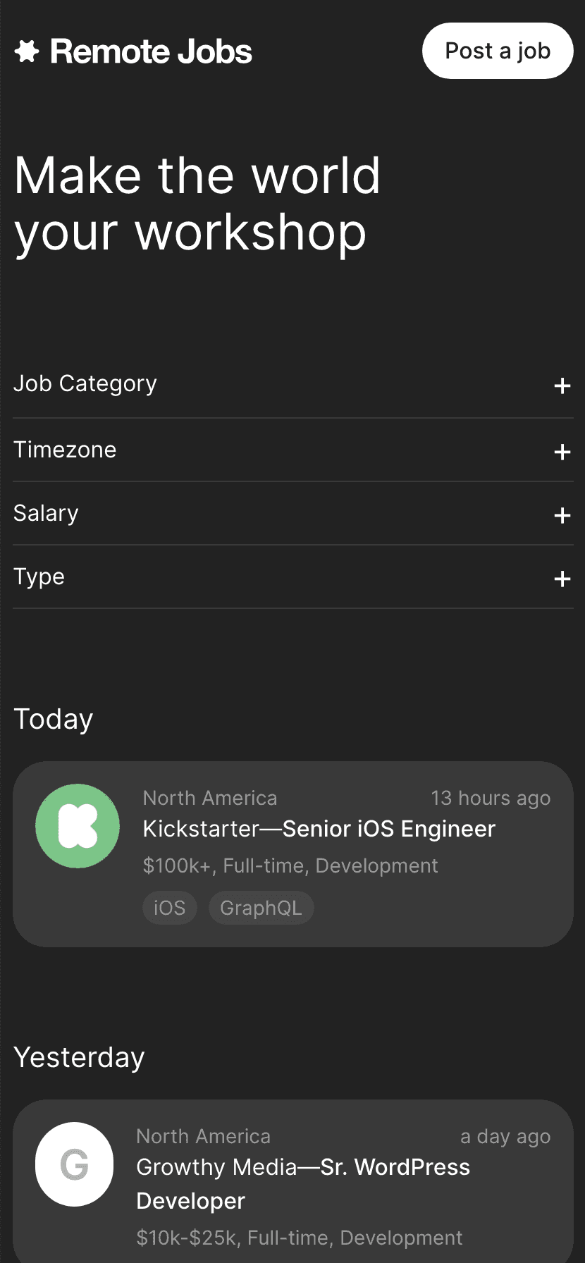
Task: Click the Kickstarter green company logo
Action: 78,826
